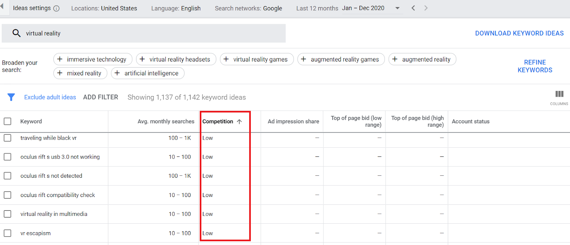Go to next date period
570x245 pixels.
[426, 8]
